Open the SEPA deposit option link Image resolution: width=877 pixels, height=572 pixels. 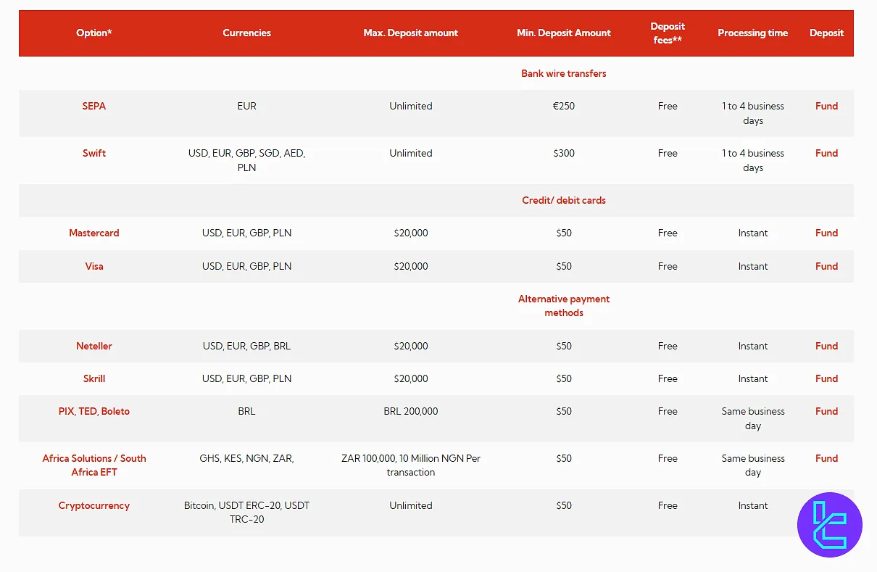click(x=94, y=106)
